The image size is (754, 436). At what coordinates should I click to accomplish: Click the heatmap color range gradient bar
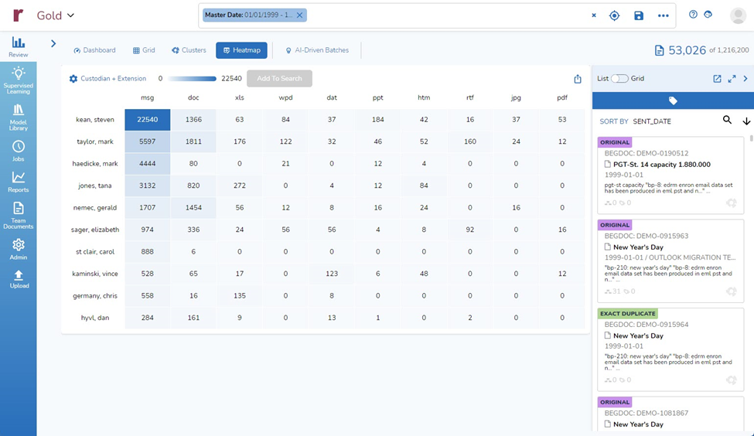pyautogui.click(x=193, y=78)
